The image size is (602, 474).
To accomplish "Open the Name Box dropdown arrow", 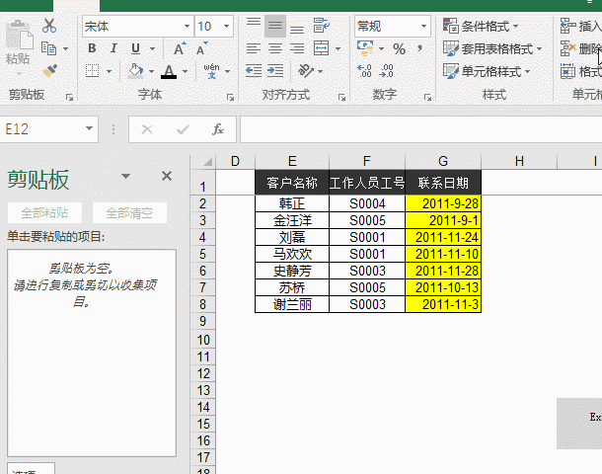I will (x=90, y=128).
